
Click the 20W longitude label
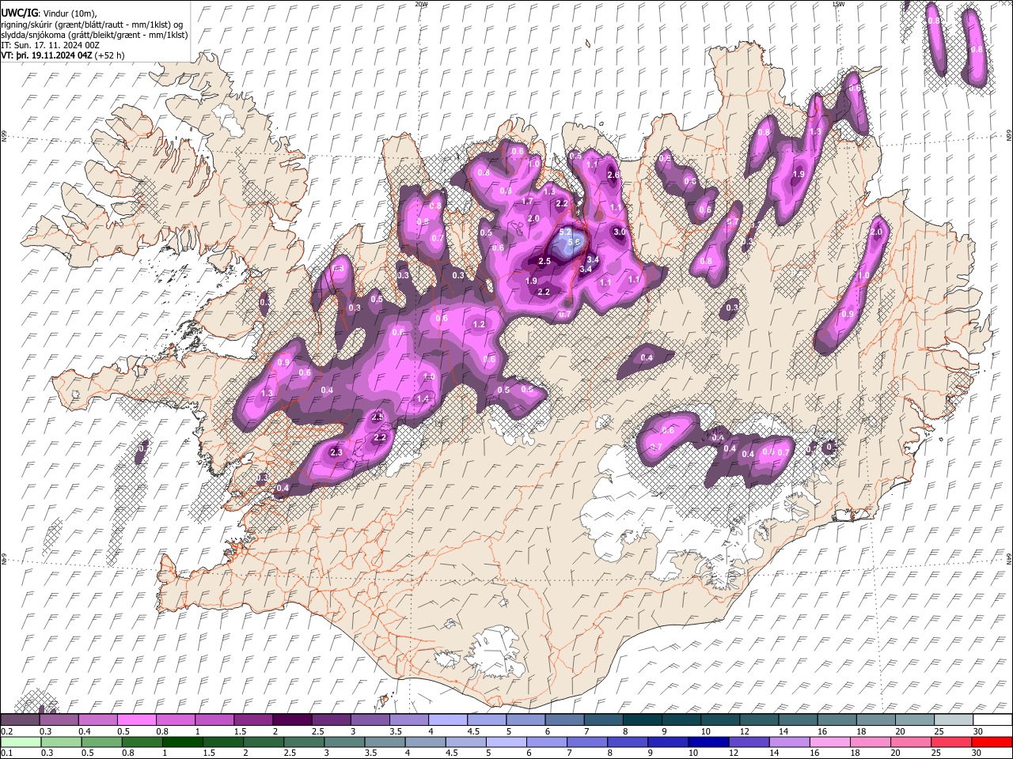click(x=421, y=4)
